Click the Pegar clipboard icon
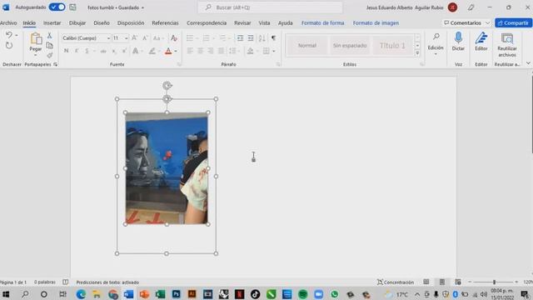The width and height of the screenshot is (533, 300). coord(36,39)
